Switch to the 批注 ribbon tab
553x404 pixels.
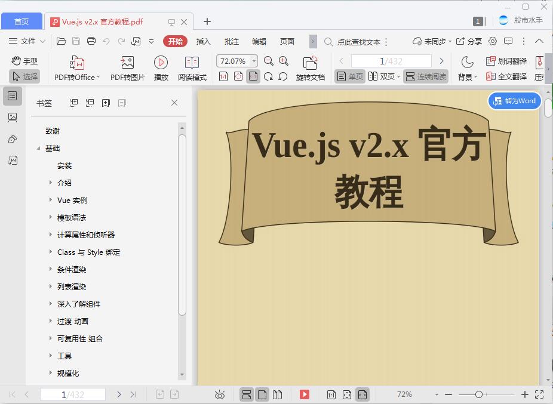[x=232, y=42]
